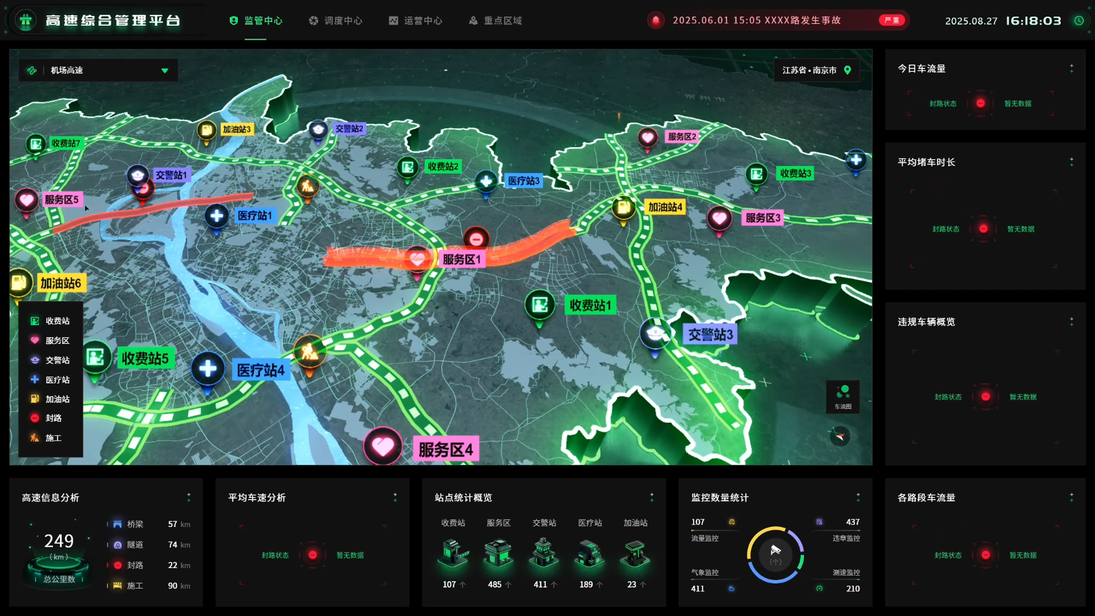The width and height of the screenshot is (1095, 616).
Task: Click the 加油站4 fuel marker
Action: point(624,208)
